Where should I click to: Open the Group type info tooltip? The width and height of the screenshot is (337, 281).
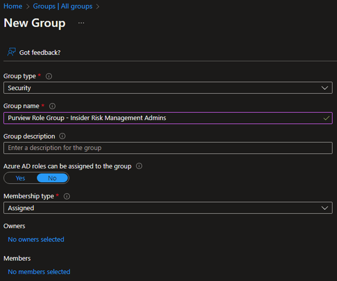point(49,76)
